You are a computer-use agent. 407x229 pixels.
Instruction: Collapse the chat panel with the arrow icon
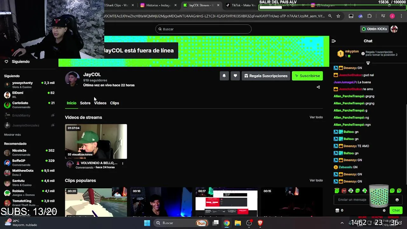334,41
